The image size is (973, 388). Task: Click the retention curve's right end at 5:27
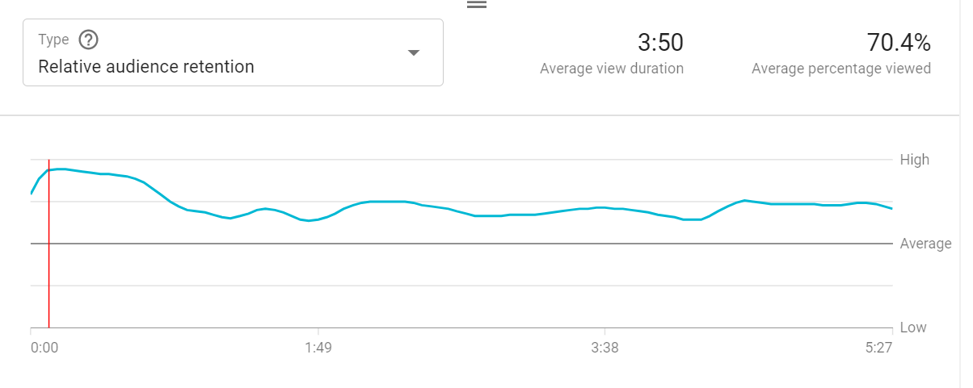(x=891, y=208)
